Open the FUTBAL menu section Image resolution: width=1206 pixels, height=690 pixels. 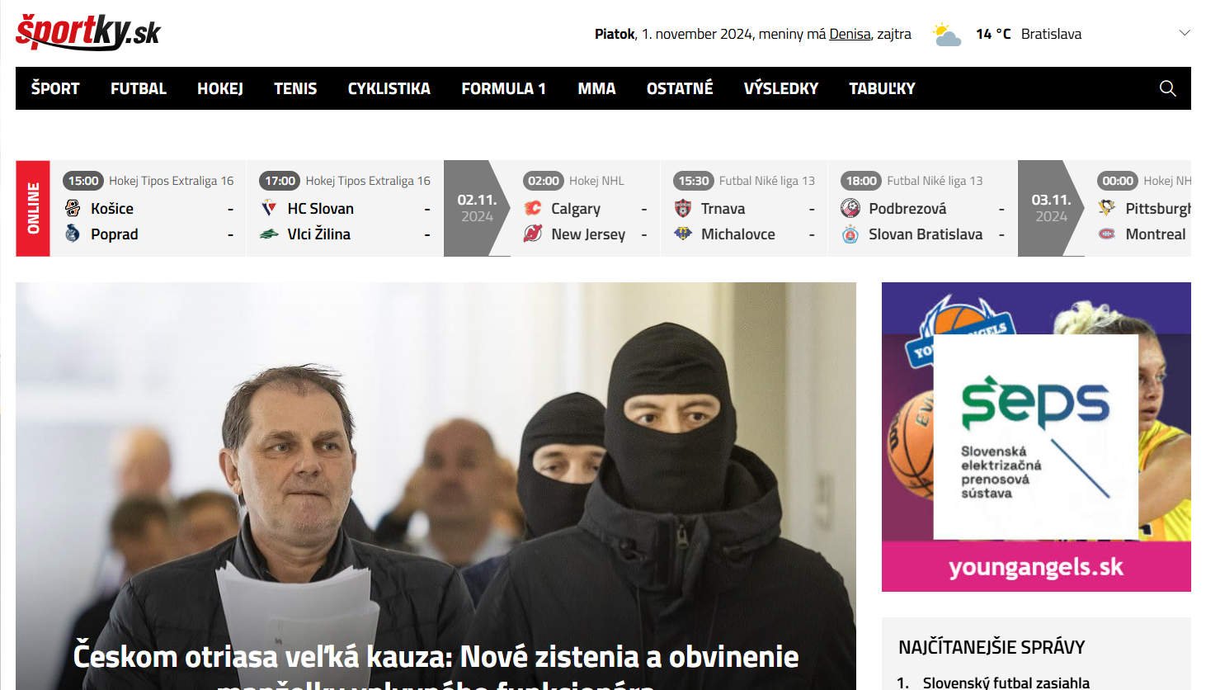tap(139, 88)
